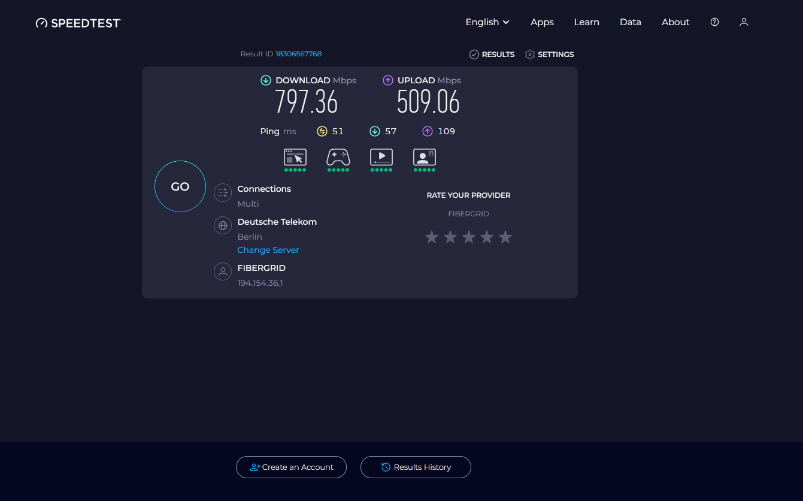Click the upload latency arrow icon
The width and height of the screenshot is (803, 501).
(427, 131)
